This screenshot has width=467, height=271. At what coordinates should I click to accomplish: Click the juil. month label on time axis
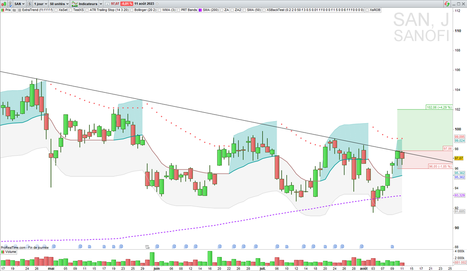coord(262,268)
